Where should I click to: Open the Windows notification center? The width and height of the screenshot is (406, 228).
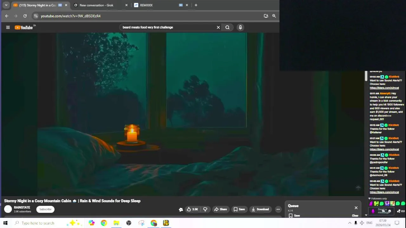click(x=397, y=223)
